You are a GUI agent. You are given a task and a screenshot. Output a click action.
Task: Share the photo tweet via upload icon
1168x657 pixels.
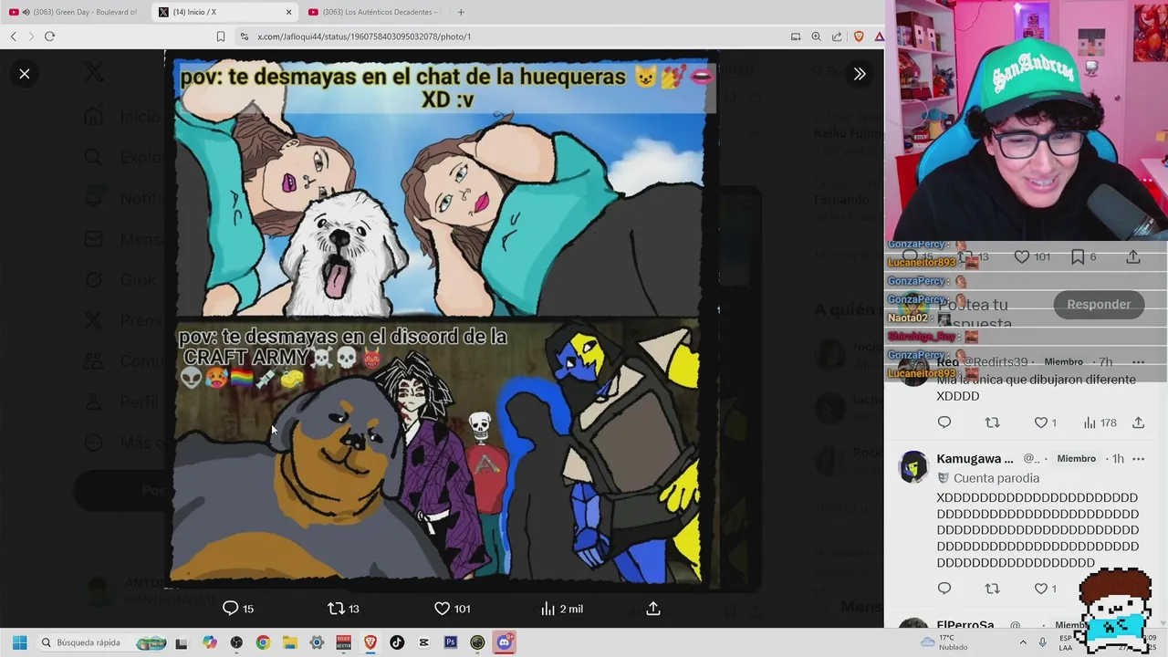653,609
